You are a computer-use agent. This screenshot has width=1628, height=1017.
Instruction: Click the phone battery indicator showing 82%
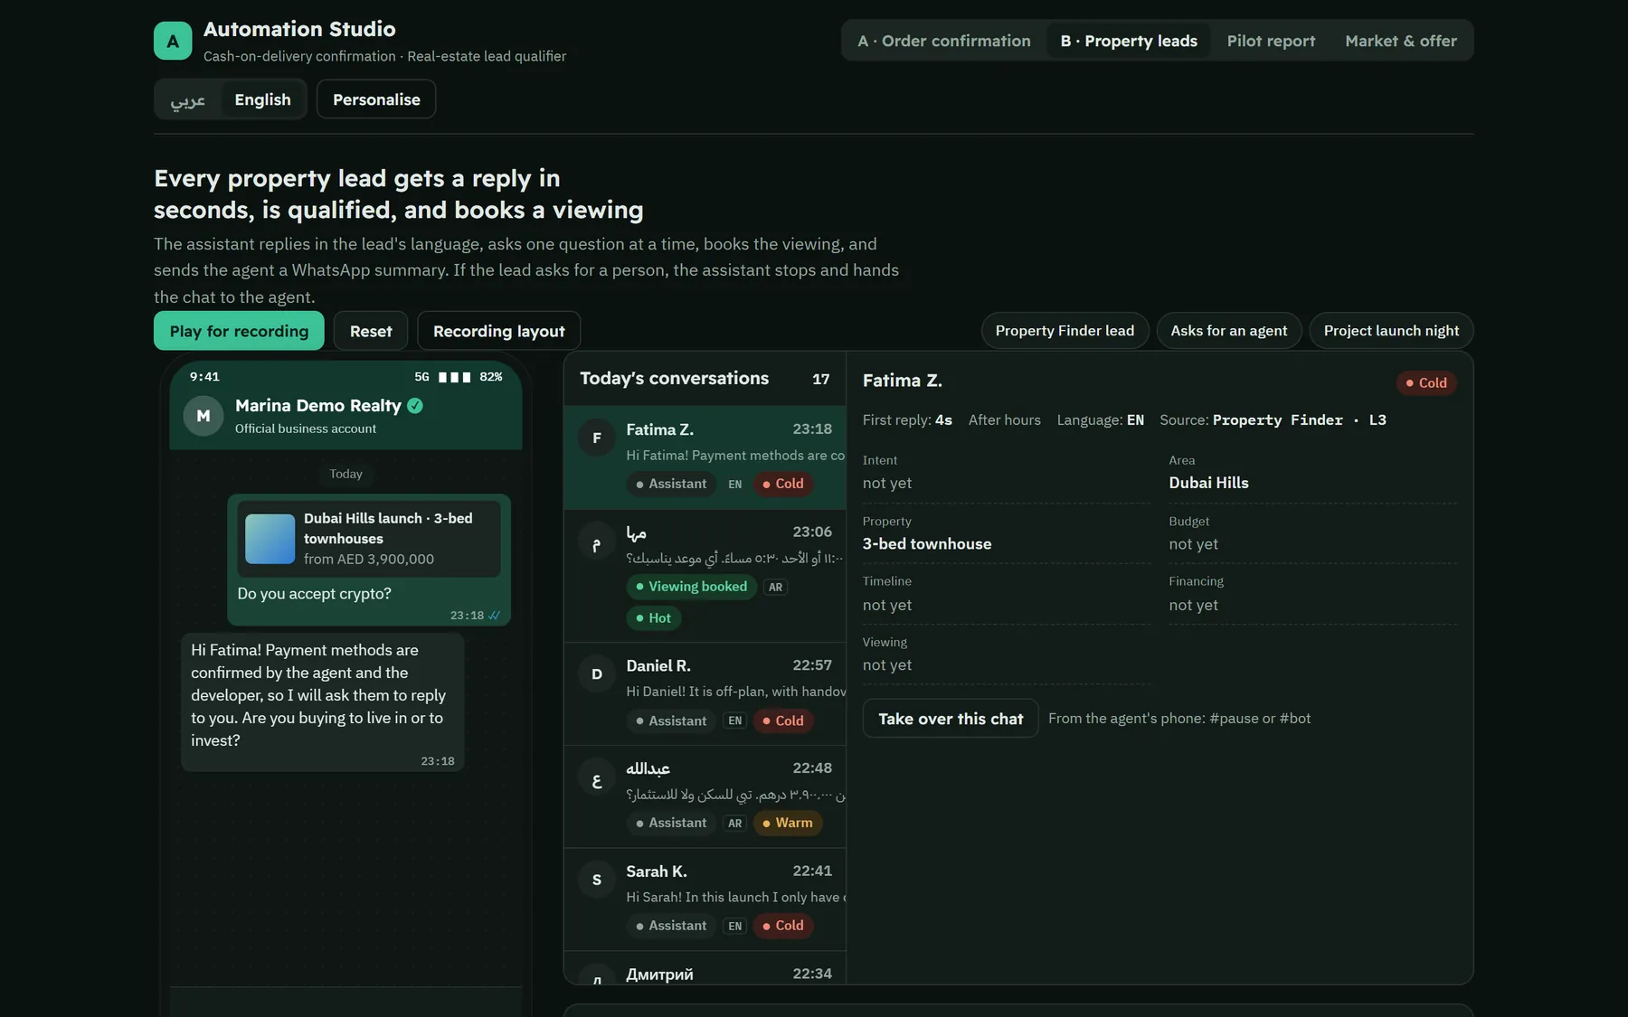pyautogui.click(x=491, y=377)
